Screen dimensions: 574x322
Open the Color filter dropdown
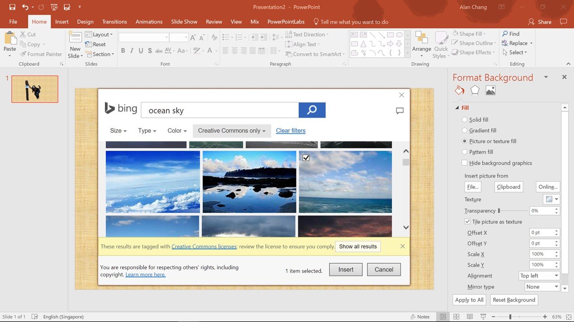point(177,131)
